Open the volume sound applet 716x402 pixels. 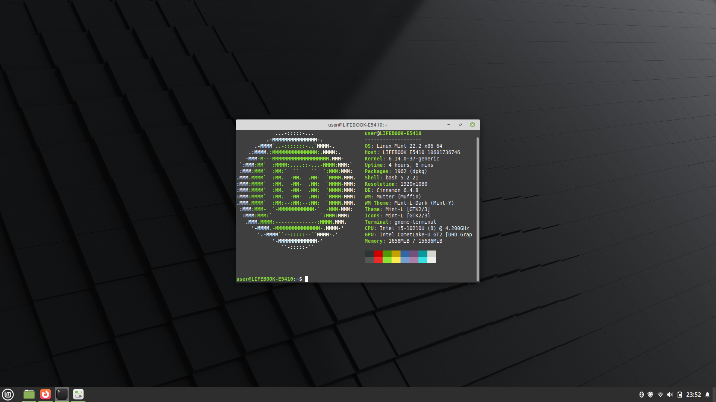point(670,395)
